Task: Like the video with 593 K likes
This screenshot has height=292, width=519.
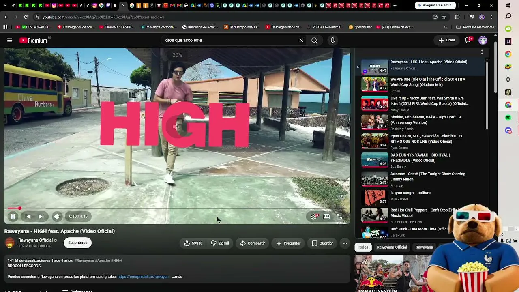Action: [x=193, y=243]
